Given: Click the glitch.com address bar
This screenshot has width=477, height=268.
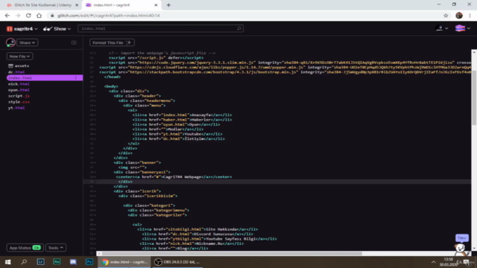Looking at the screenshot, I should click(x=244, y=16).
